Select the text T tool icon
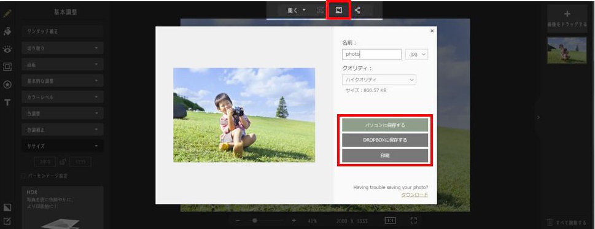Image resolution: width=595 pixels, height=229 pixels. [x=7, y=103]
